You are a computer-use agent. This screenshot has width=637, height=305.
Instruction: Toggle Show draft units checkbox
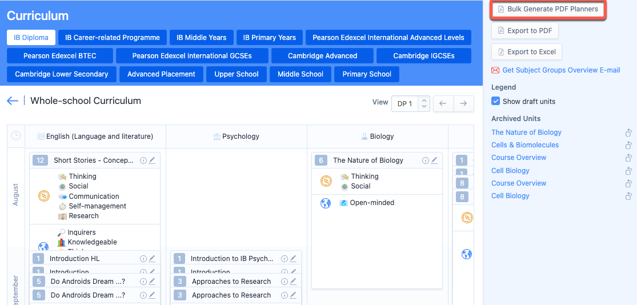pyautogui.click(x=496, y=101)
